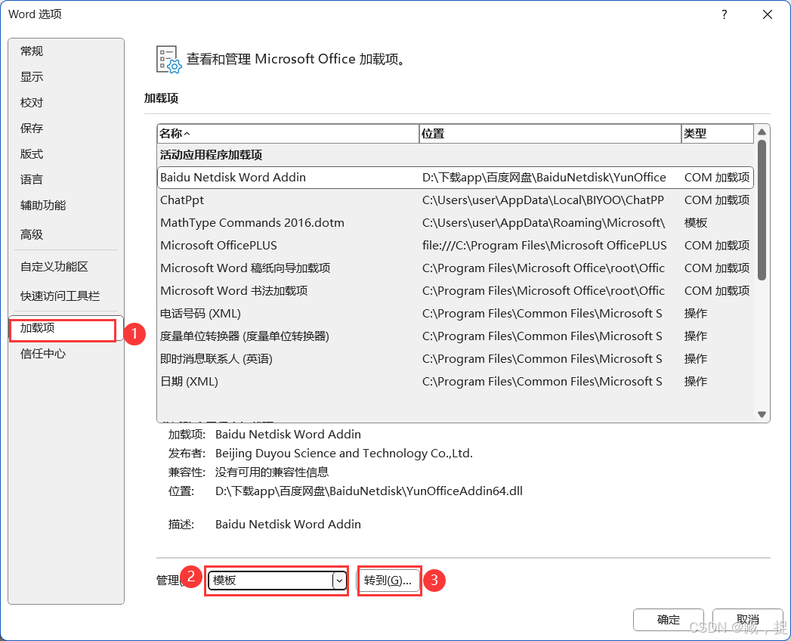Click the 取消 button

click(x=748, y=620)
